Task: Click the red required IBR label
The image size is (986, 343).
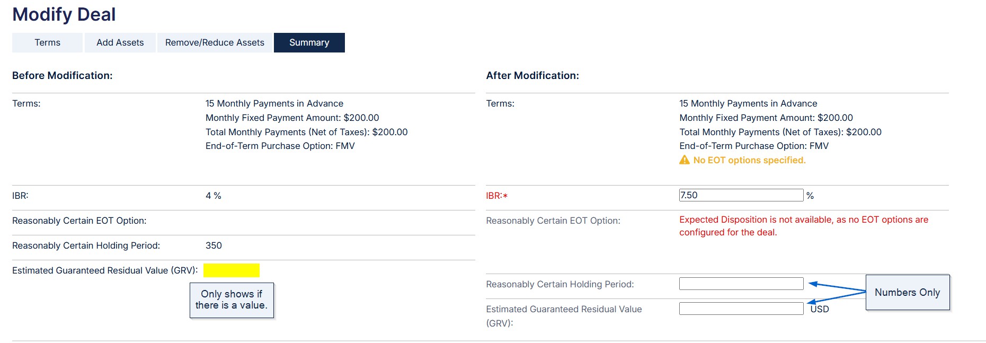Action: click(x=497, y=196)
